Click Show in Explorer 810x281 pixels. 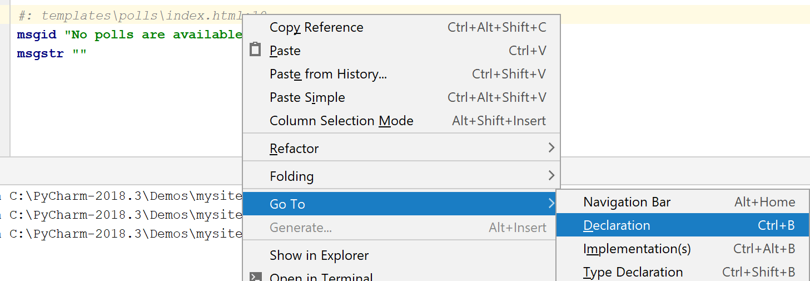click(319, 255)
